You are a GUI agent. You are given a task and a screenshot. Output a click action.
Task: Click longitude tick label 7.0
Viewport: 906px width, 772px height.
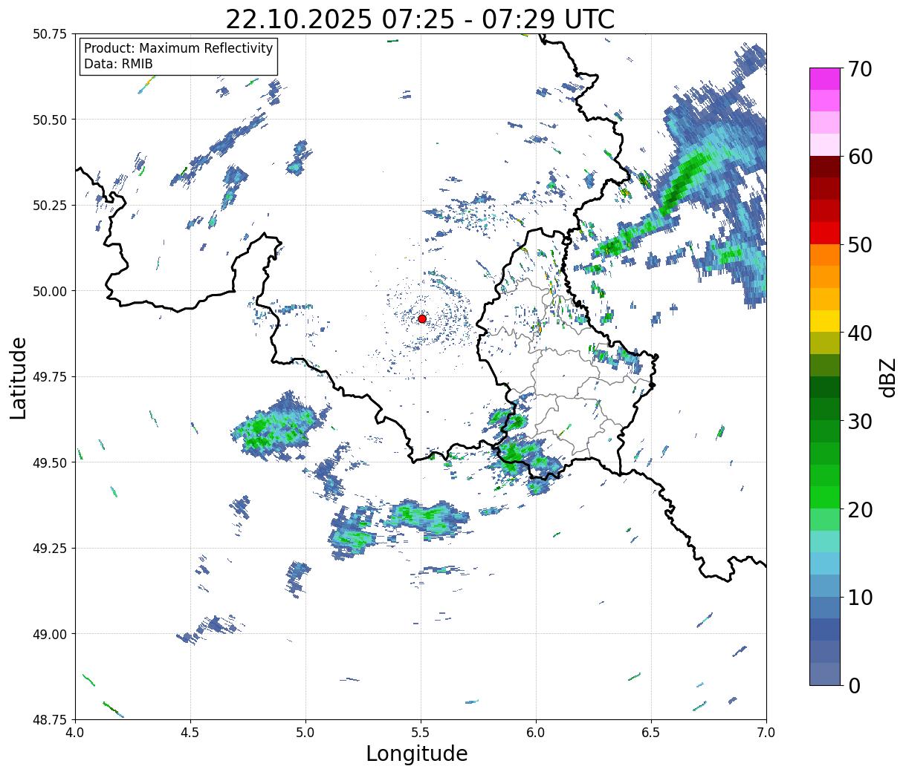point(766,732)
